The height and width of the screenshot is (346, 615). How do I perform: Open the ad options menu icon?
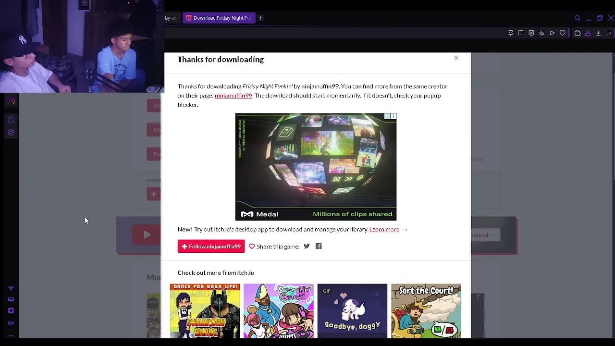coord(394,116)
